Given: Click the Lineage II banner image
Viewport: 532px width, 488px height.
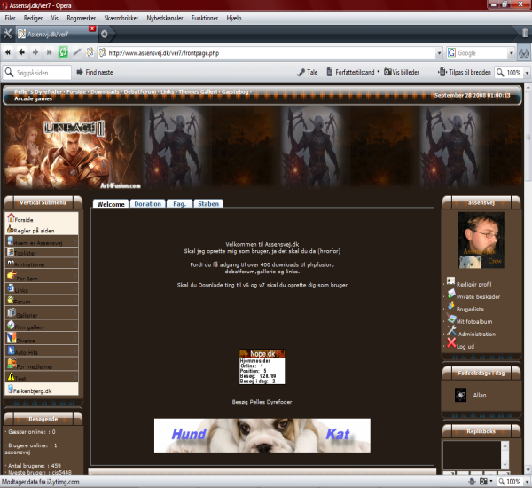Looking at the screenshot, I should click(x=73, y=148).
